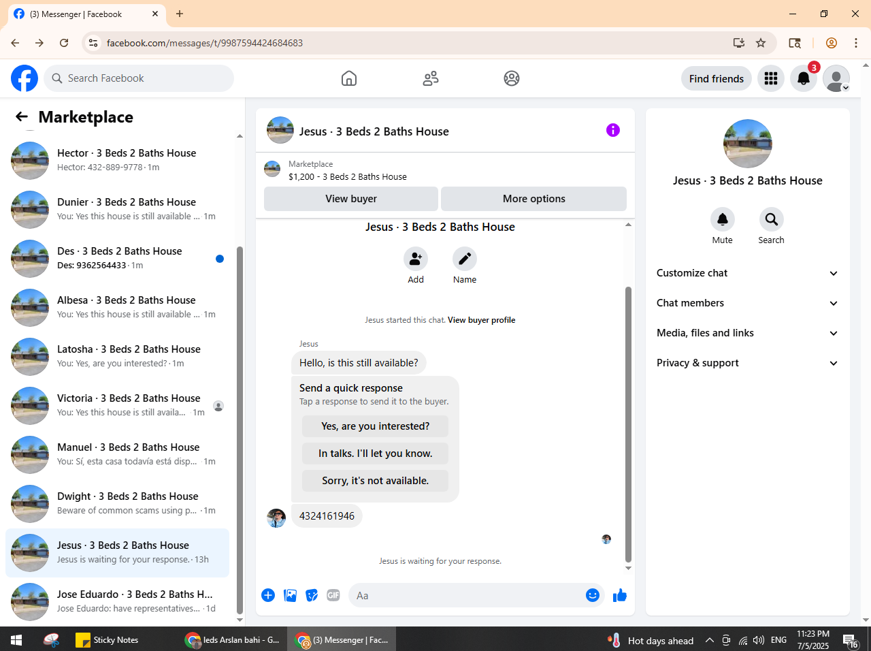Edit chat name with pencil icon
Viewport: 871px width, 651px height.
(465, 259)
